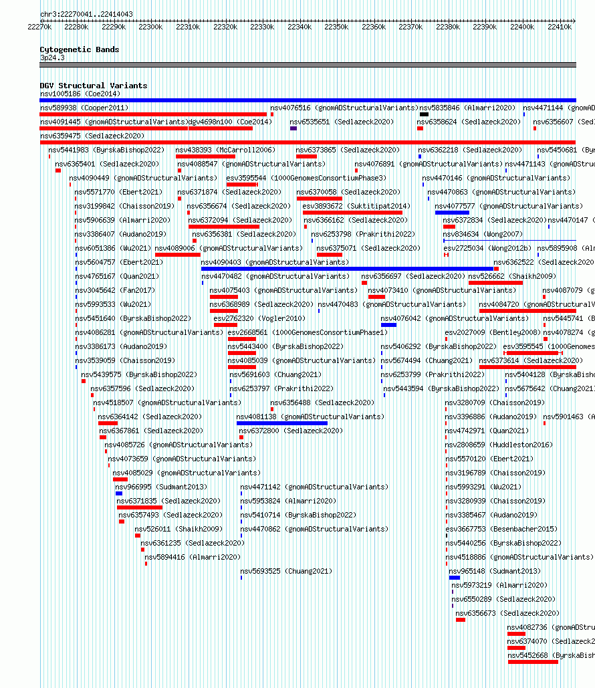Click the nsv6373865 red variant bar
595x688 pixels.
point(306,156)
